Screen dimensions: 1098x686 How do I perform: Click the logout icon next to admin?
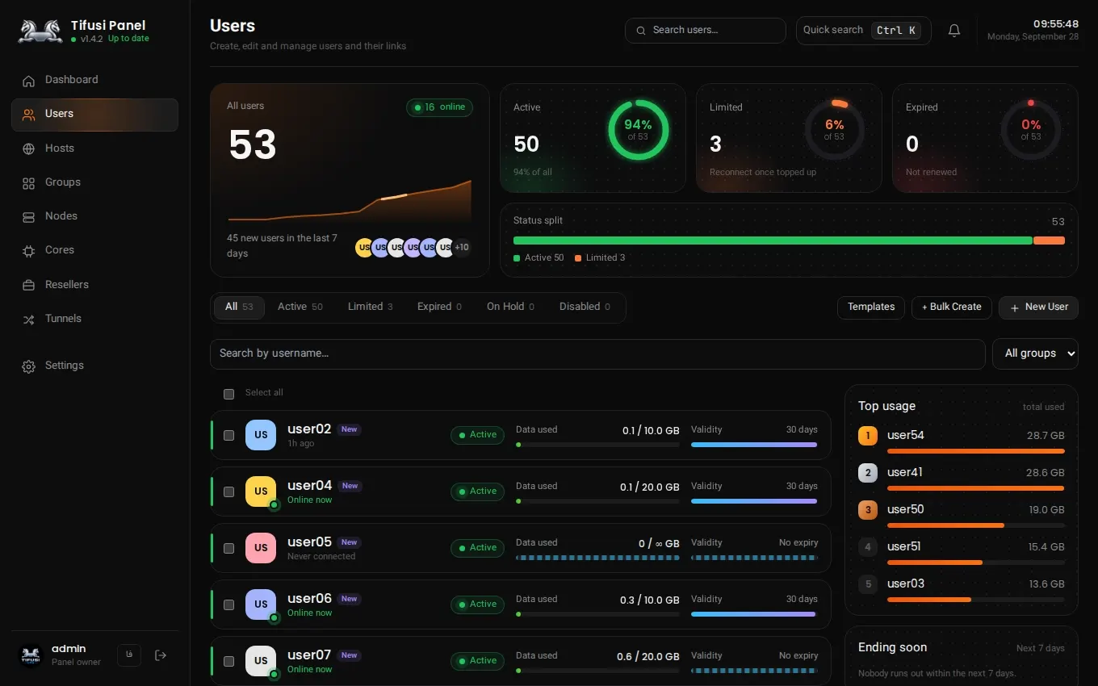[161, 655]
